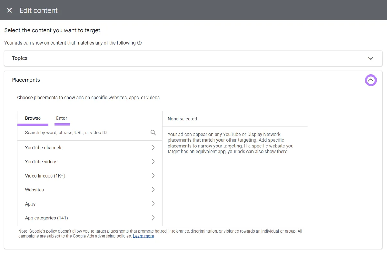Open App categories arrow
387x253 pixels.
click(x=153, y=218)
